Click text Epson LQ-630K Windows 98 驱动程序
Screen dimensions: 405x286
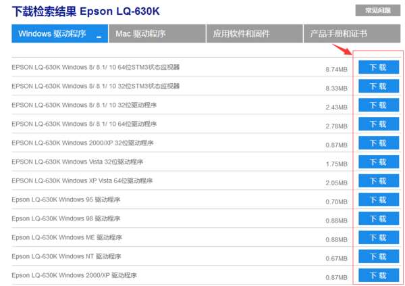pyautogui.click(x=66, y=218)
